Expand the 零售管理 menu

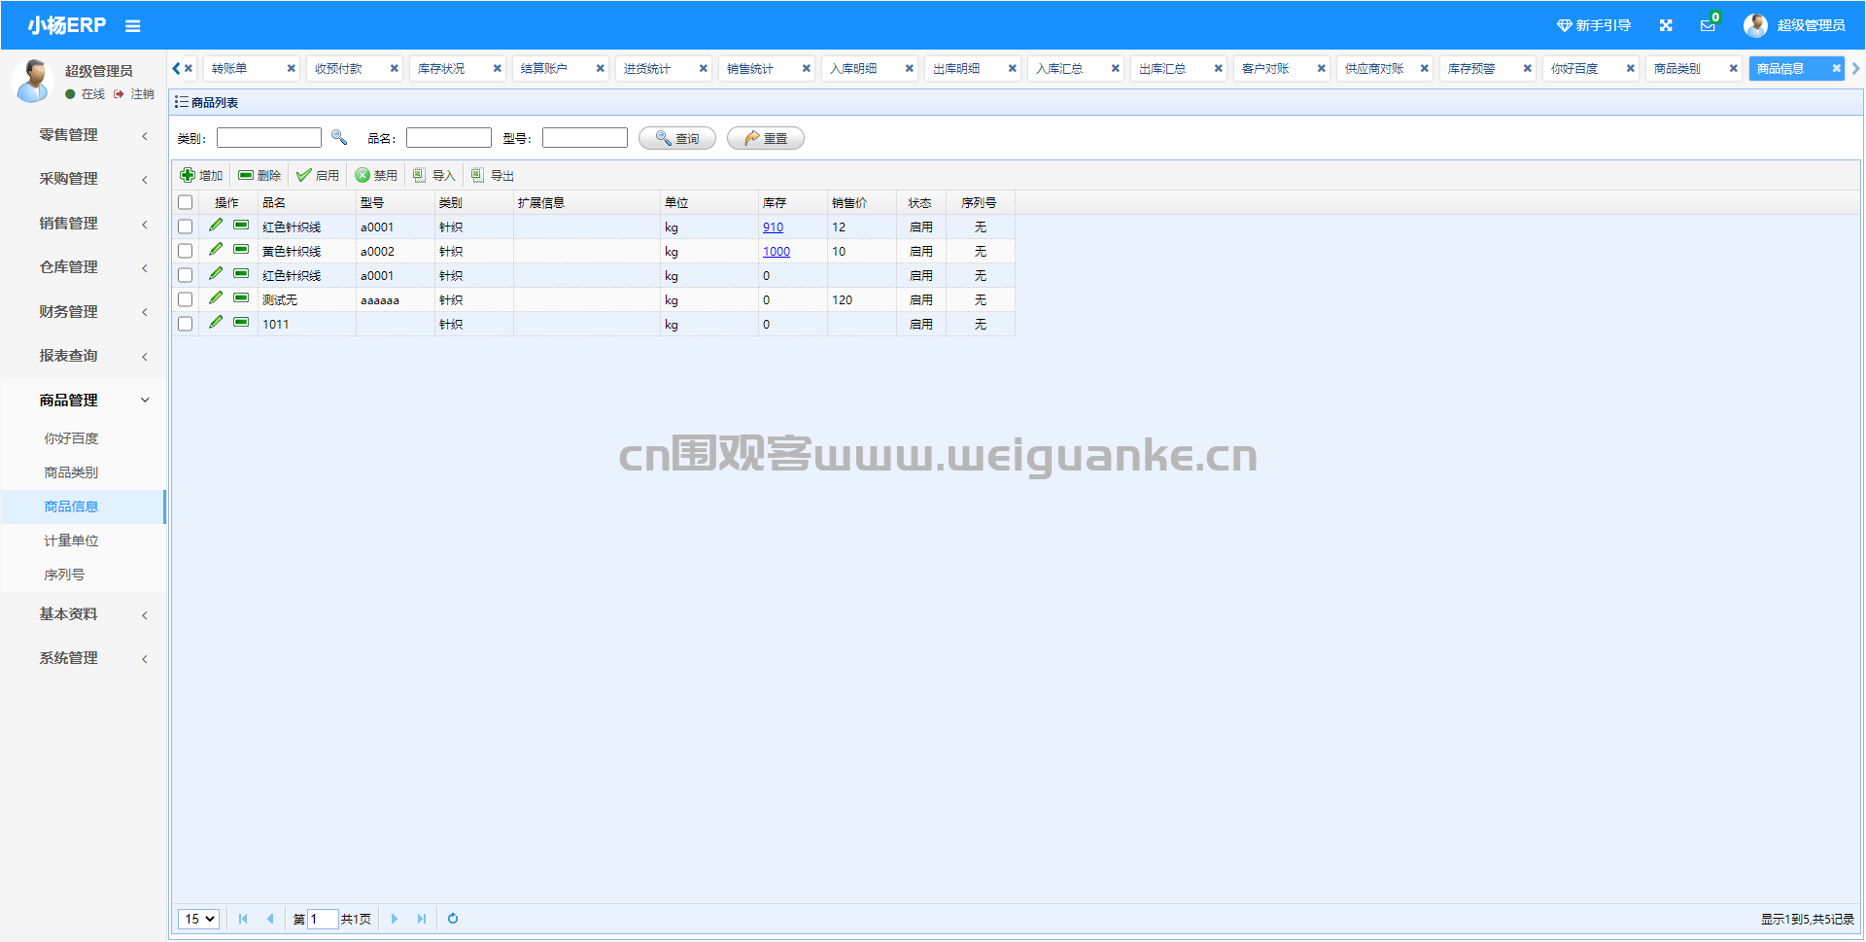[x=84, y=135]
